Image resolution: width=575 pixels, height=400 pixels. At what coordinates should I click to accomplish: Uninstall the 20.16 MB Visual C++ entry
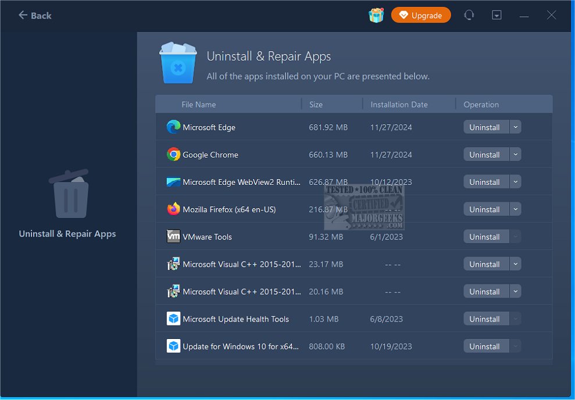point(486,291)
